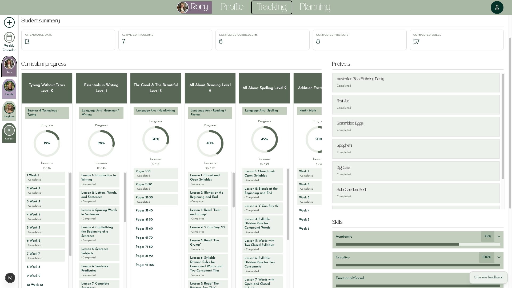Click Rory's photo in the header

coord(183,7)
